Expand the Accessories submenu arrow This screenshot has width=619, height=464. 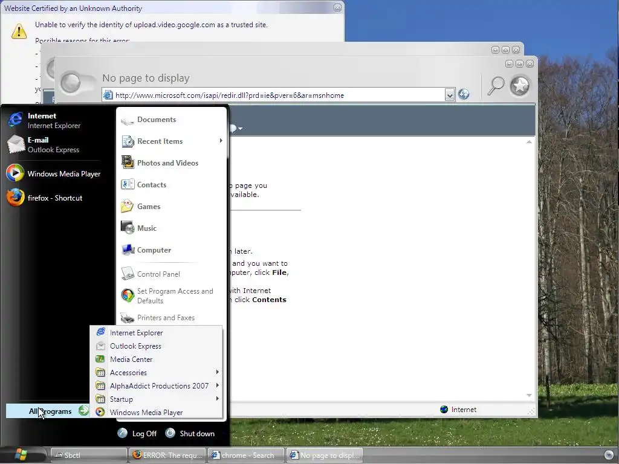pos(217,372)
